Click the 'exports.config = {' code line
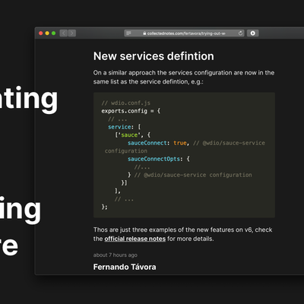Viewport: 304px width, 304px height. tap(131, 111)
